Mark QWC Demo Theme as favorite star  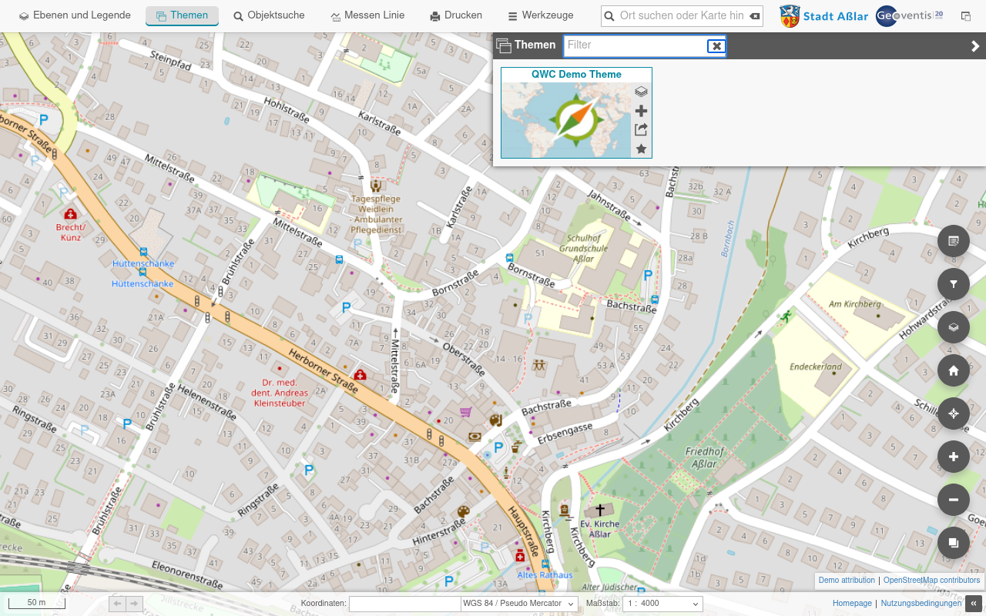(x=641, y=149)
